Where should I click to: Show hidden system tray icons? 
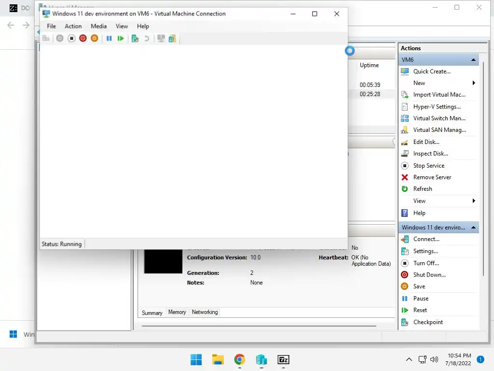409,359
